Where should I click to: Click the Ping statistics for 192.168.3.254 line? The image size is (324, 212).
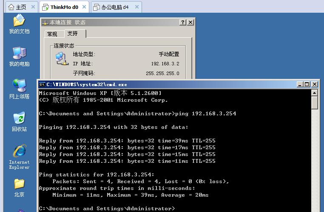click(97, 175)
